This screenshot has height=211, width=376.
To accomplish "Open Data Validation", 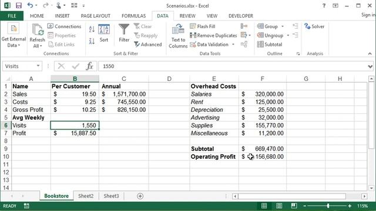I will (209, 45).
